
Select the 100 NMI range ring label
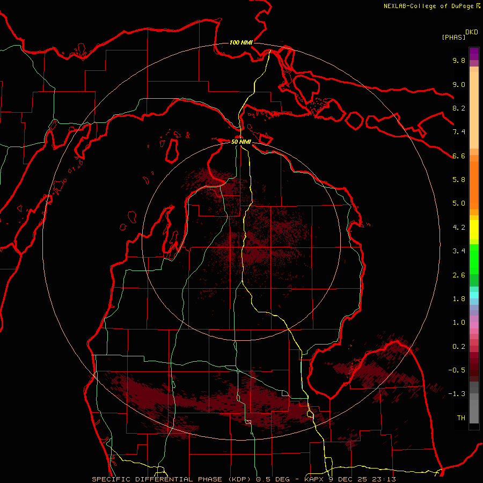241,42
